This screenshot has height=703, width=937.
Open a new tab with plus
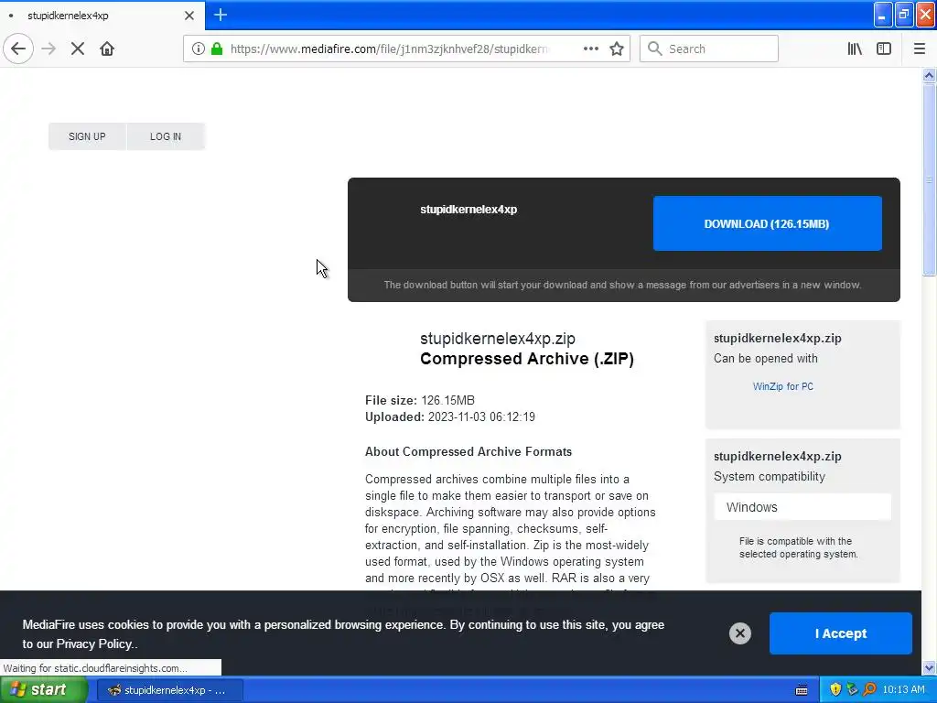(221, 15)
